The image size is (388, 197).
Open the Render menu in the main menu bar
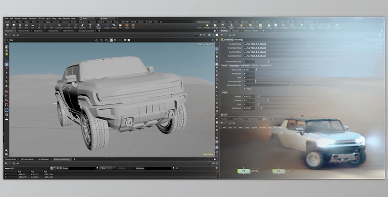coord(18,19)
